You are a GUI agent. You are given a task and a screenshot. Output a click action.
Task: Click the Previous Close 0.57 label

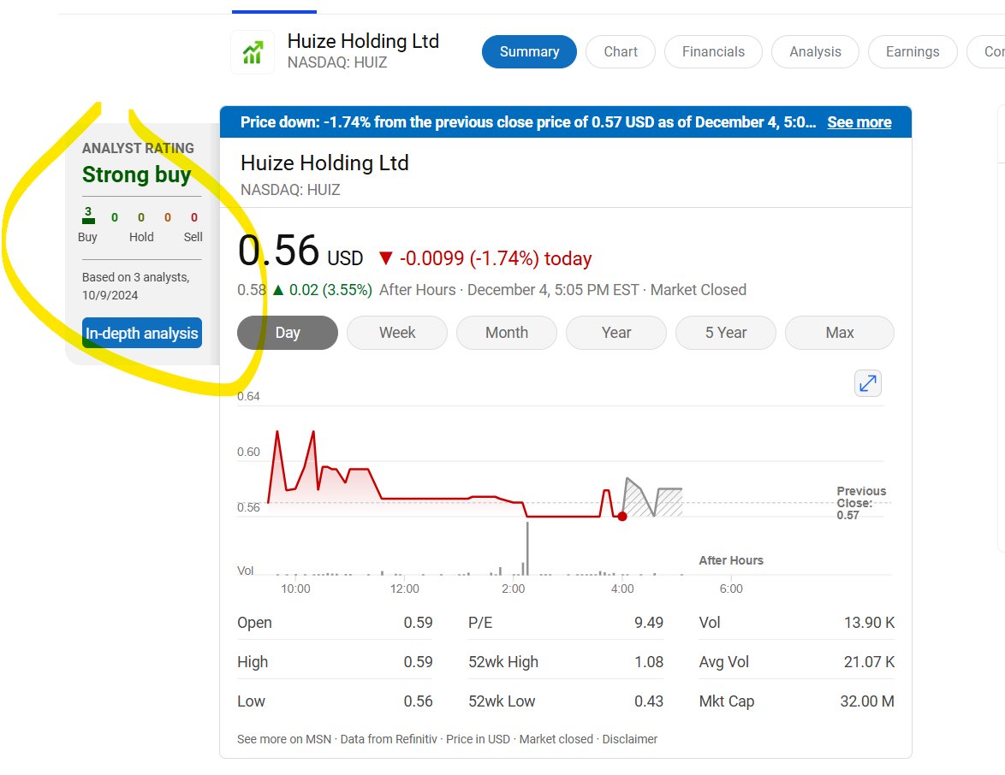pos(861,503)
